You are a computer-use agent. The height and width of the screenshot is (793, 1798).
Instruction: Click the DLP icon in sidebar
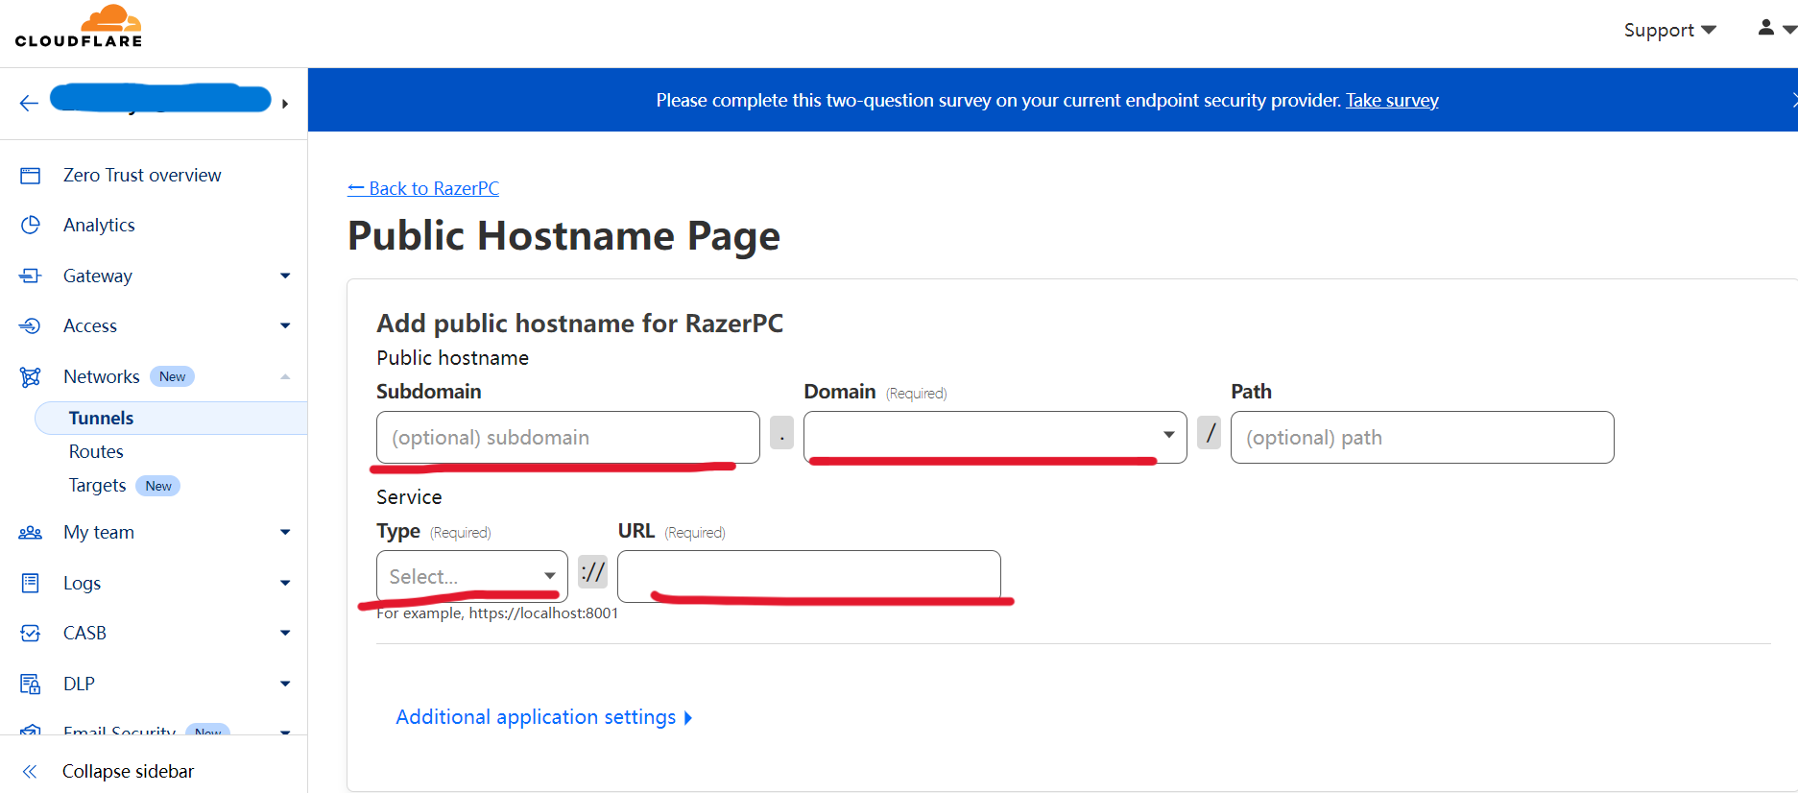[31, 684]
